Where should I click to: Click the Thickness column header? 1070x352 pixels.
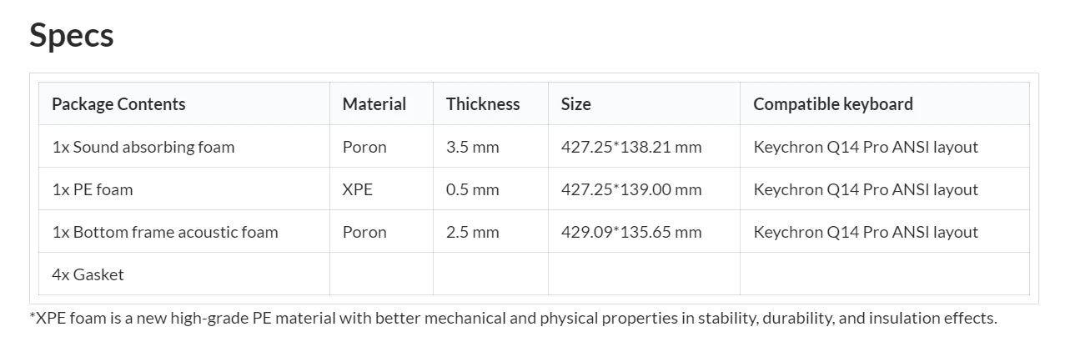pyautogui.click(x=482, y=104)
